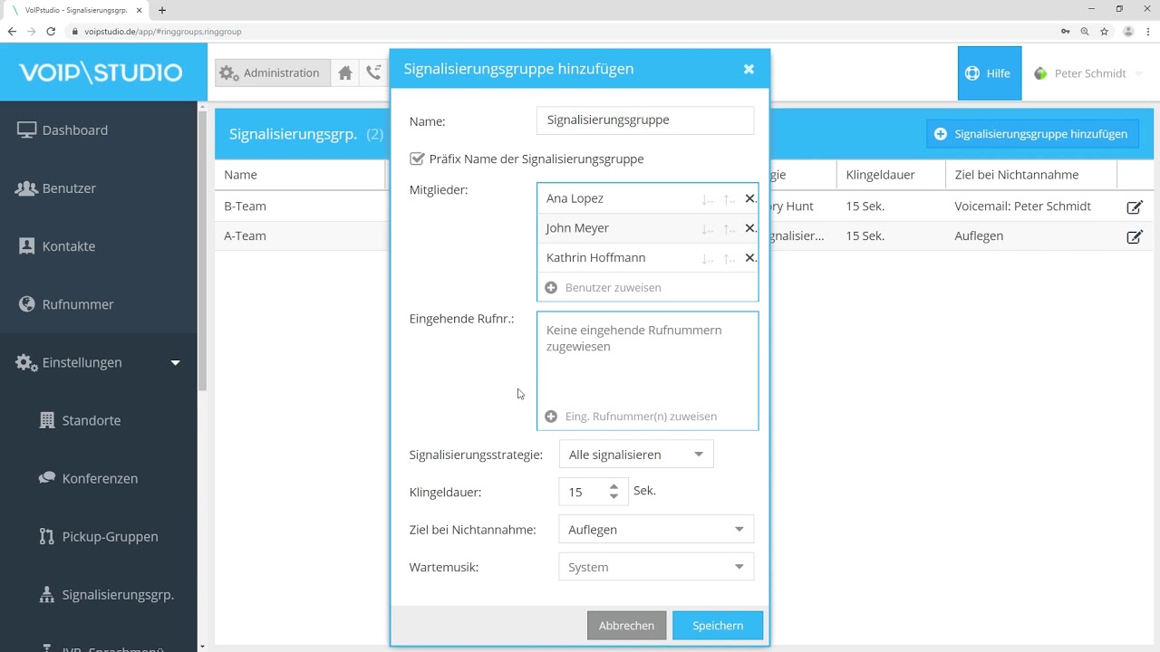Edit the B-Team ring group row
This screenshot has width=1160, height=652.
(x=1134, y=206)
